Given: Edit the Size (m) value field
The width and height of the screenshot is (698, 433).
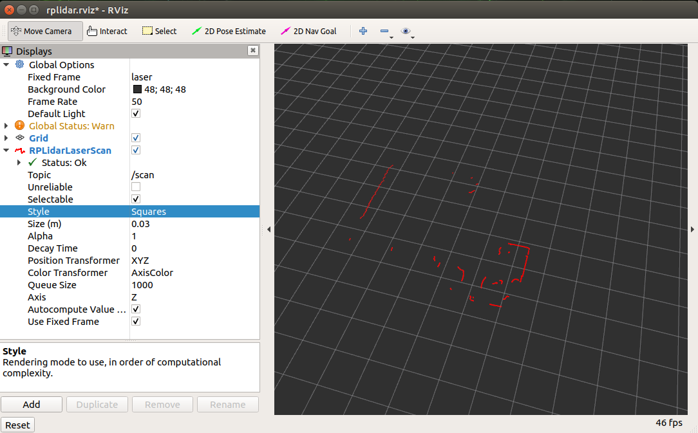Looking at the screenshot, I should point(193,224).
